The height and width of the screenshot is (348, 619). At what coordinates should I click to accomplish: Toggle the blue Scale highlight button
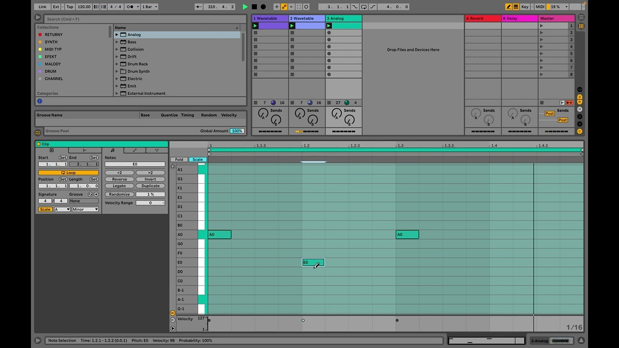(197, 159)
